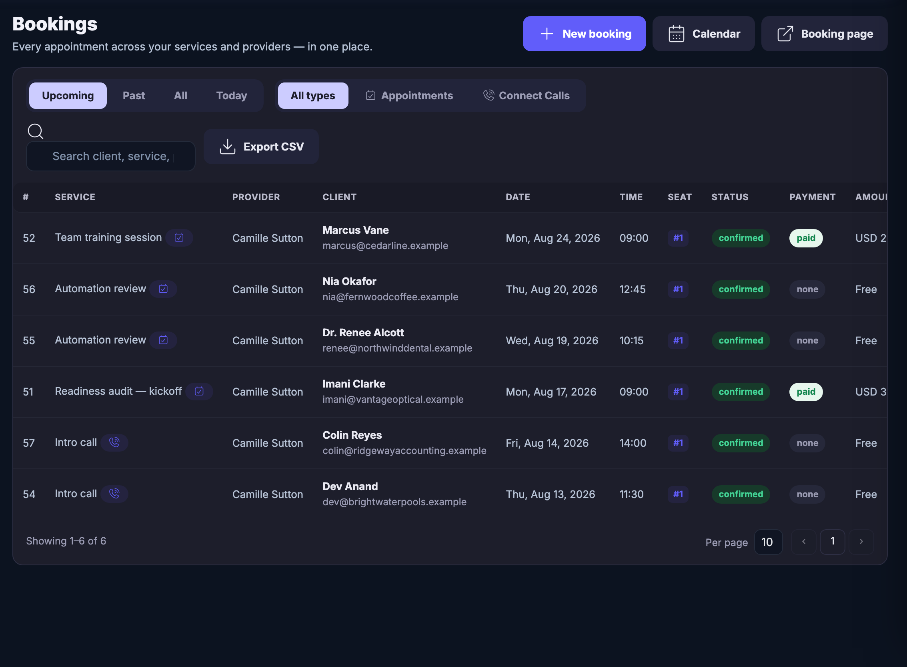
Task: Click the external link icon in Booking page
Action: 785,34
